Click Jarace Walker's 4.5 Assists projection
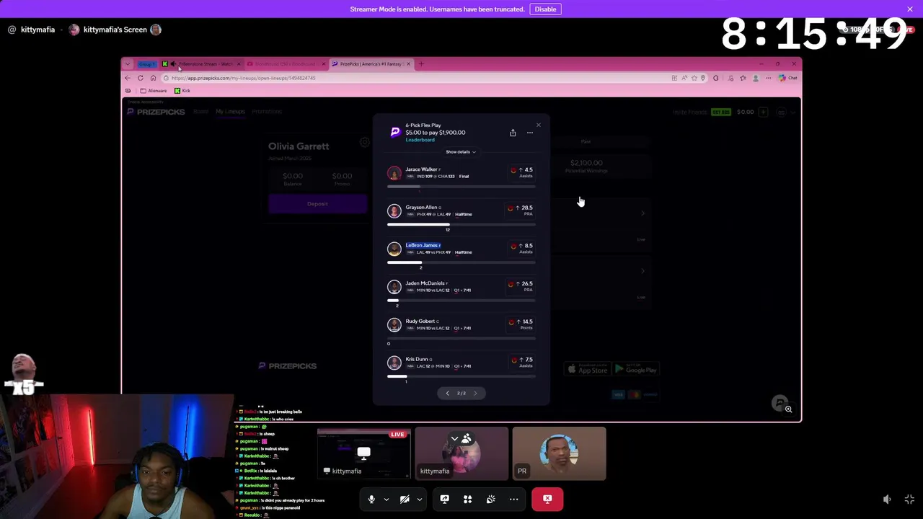The width and height of the screenshot is (923, 519). point(521,172)
